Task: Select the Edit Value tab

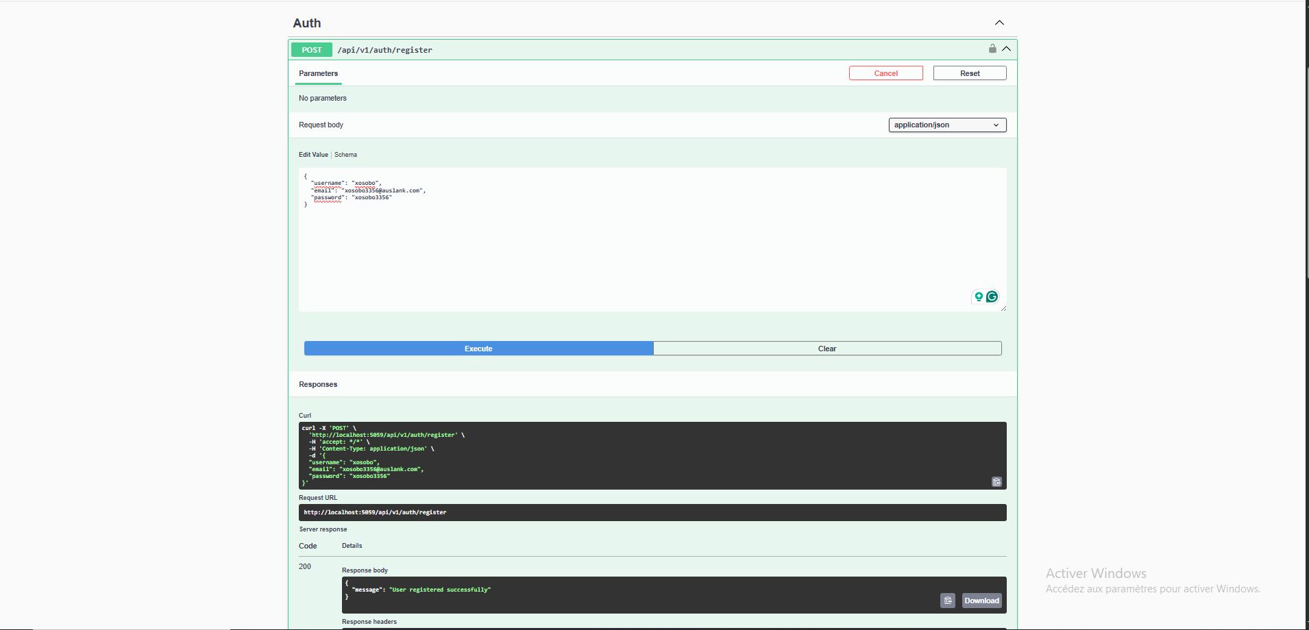Action: point(313,155)
